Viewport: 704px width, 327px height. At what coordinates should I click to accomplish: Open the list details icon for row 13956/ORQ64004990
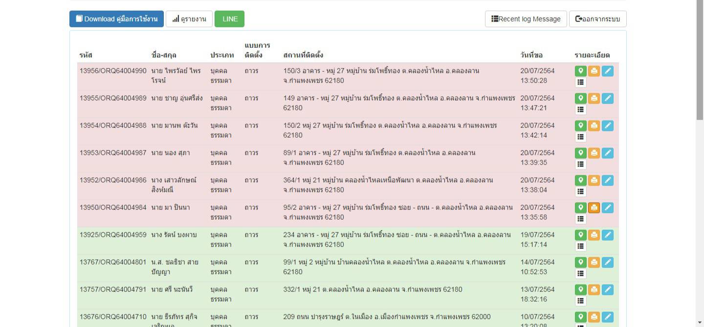coord(580,82)
